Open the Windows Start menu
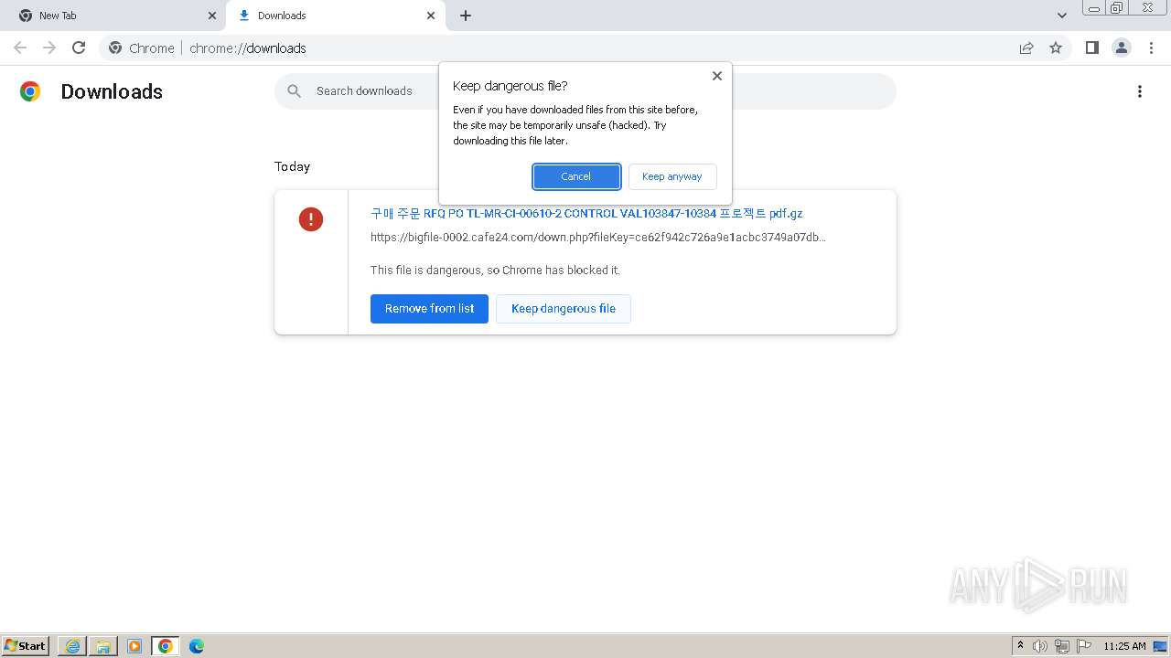The width and height of the screenshot is (1171, 658). pyautogui.click(x=26, y=646)
